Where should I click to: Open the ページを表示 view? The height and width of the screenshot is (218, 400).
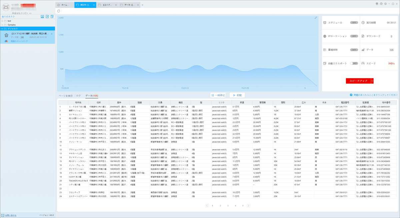coord(66,96)
